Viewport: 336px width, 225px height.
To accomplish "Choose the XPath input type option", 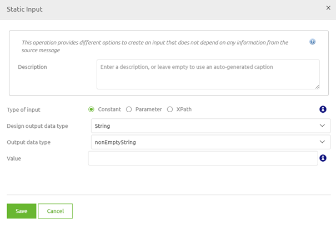I will point(170,109).
